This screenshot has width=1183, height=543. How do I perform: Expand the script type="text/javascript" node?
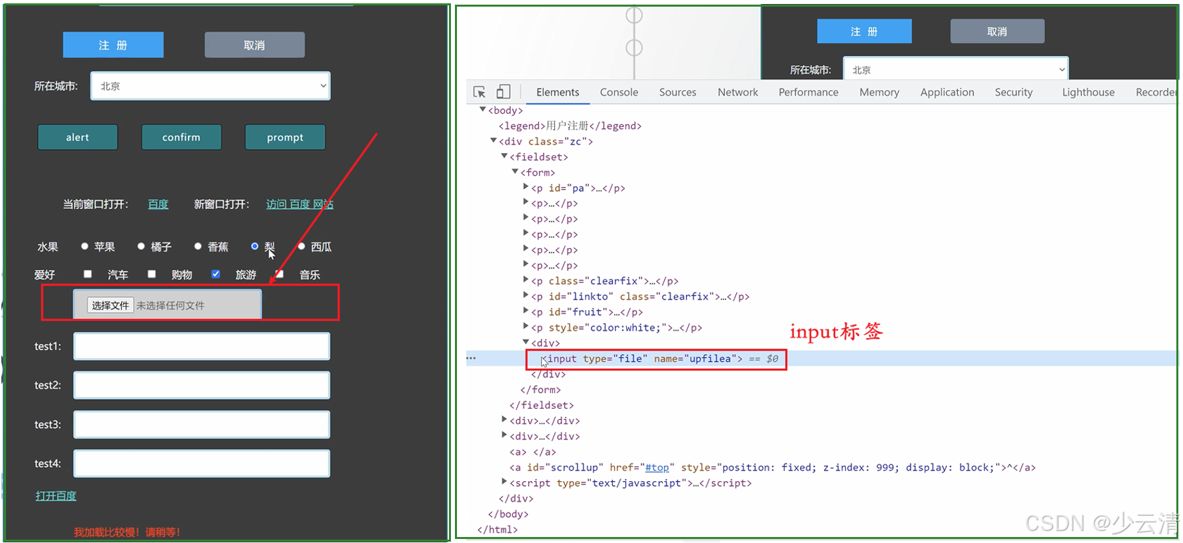click(x=504, y=482)
